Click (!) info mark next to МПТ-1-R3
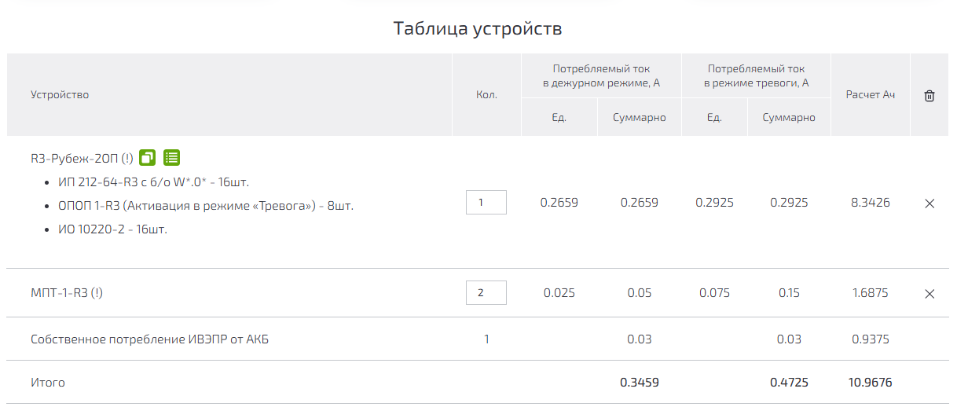The height and width of the screenshot is (418, 957). coord(97,293)
